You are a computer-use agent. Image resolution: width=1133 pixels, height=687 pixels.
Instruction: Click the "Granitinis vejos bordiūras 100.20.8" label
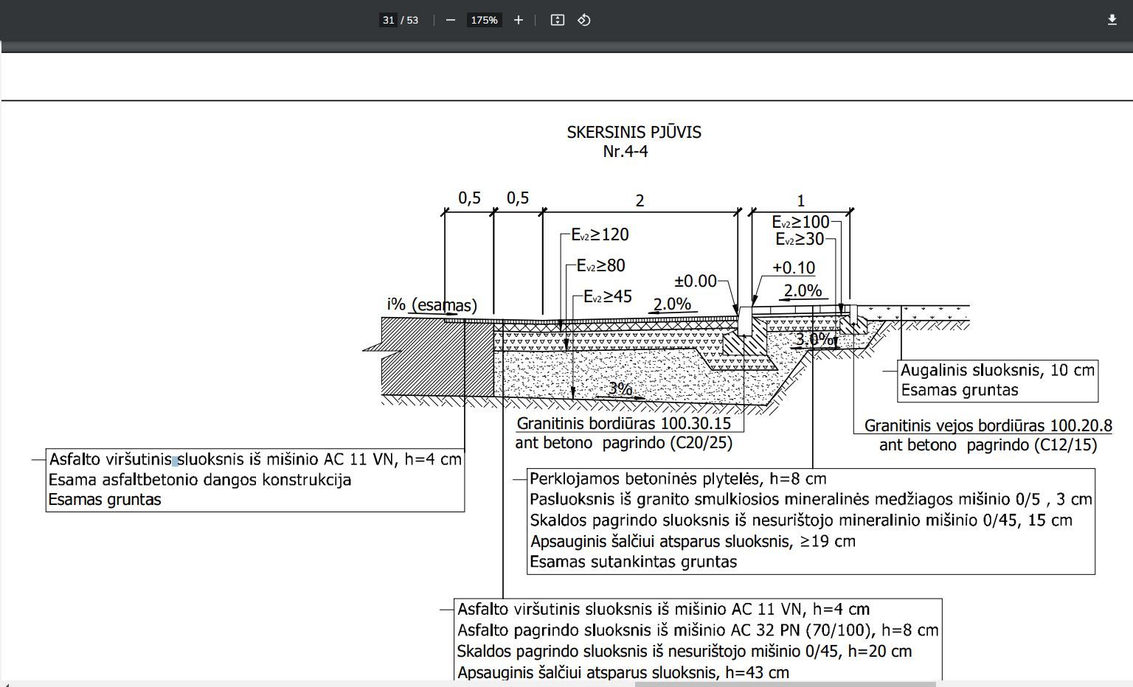[x=988, y=426]
